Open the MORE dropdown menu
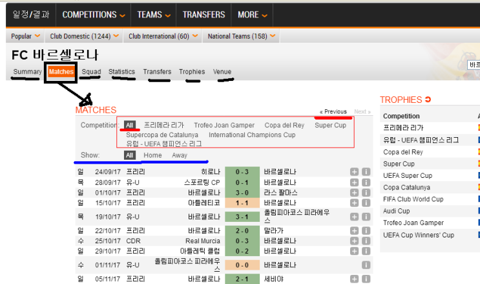The image size is (480, 284). 252,15
